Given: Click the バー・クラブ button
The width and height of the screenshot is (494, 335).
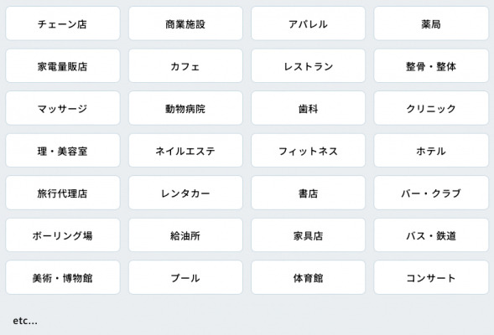Looking at the screenshot, I should (x=431, y=193).
